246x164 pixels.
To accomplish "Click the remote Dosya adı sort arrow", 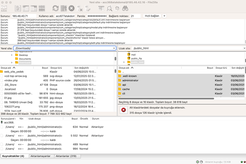I will coord(132,67).
